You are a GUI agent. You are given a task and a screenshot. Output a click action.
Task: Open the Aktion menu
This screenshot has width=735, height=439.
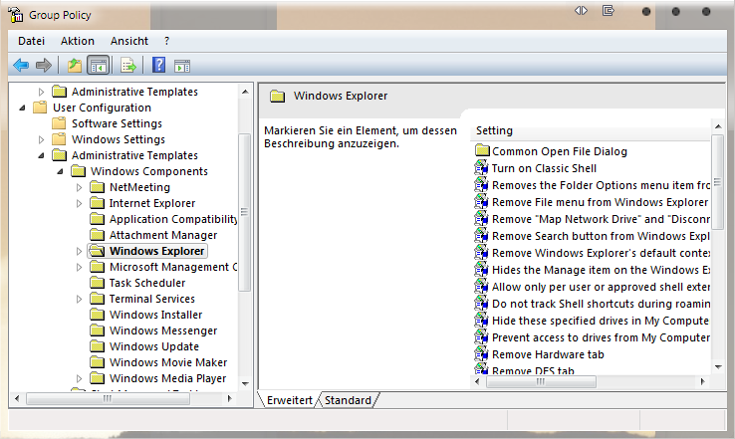77,41
